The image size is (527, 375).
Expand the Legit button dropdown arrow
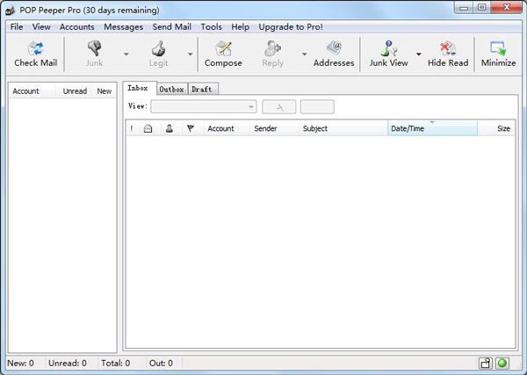191,54
